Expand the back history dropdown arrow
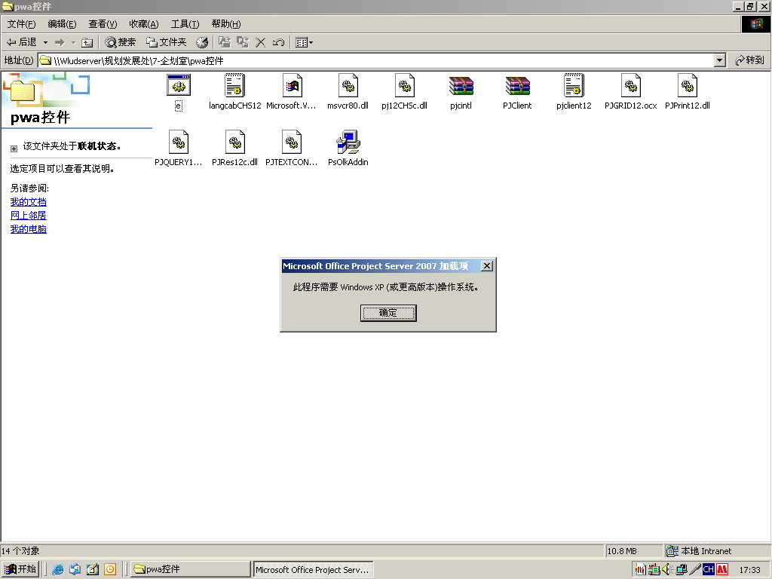 [45, 42]
